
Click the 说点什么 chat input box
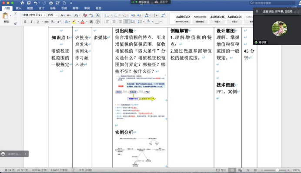(x=14, y=154)
